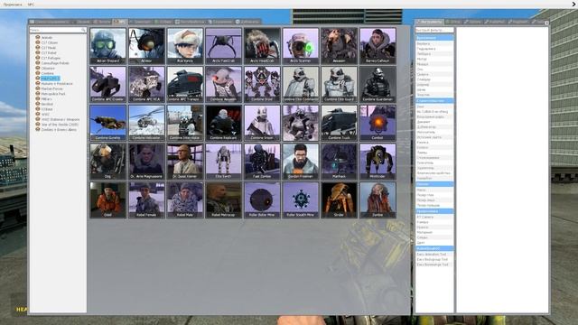Select the Manhack NPC tile

coord(340,162)
